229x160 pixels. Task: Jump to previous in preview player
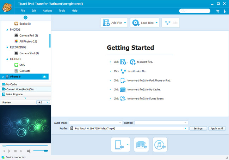tap(4, 151)
